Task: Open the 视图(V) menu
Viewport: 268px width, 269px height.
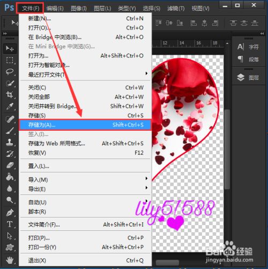Action: click(x=200, y=9)
